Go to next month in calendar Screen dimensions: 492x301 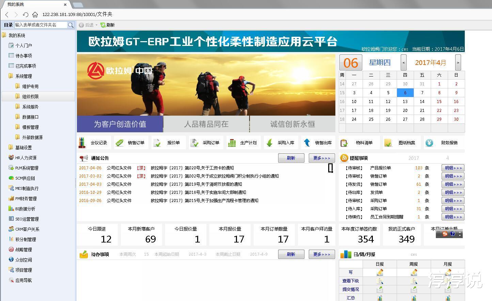pos(458,63)
